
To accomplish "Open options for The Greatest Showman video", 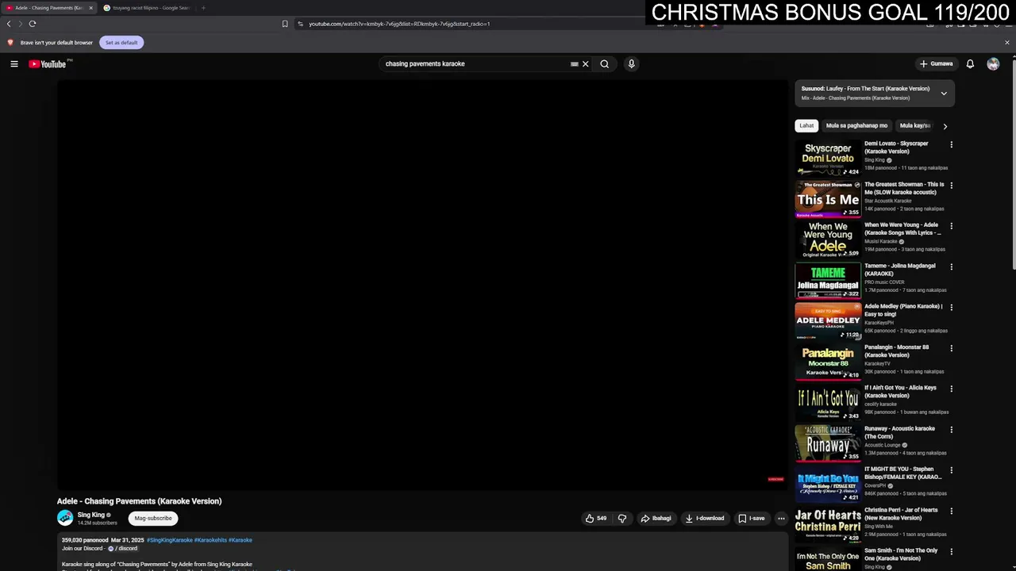I will pyautogui.click(x=951, y=185).
